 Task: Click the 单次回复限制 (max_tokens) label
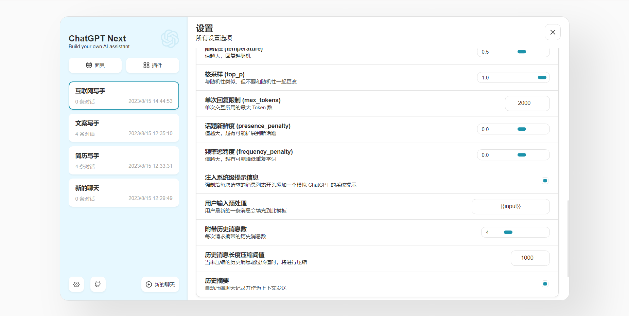[243, 100]
